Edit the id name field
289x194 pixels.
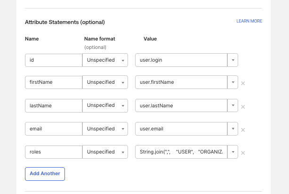(x=54, y=60)
